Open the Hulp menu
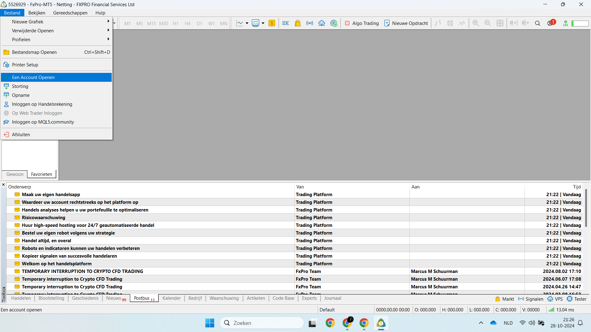The height and width of the screenshot is (332, 591). [x=100, y=13]
